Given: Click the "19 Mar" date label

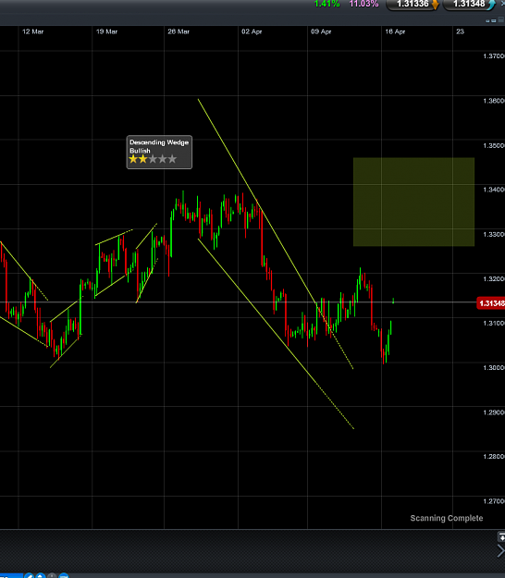Looking at the screenshot, I should 107,31.
